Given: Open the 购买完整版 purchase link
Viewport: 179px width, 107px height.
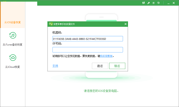Looking at the screenshot, I should (x=106, y=56).
